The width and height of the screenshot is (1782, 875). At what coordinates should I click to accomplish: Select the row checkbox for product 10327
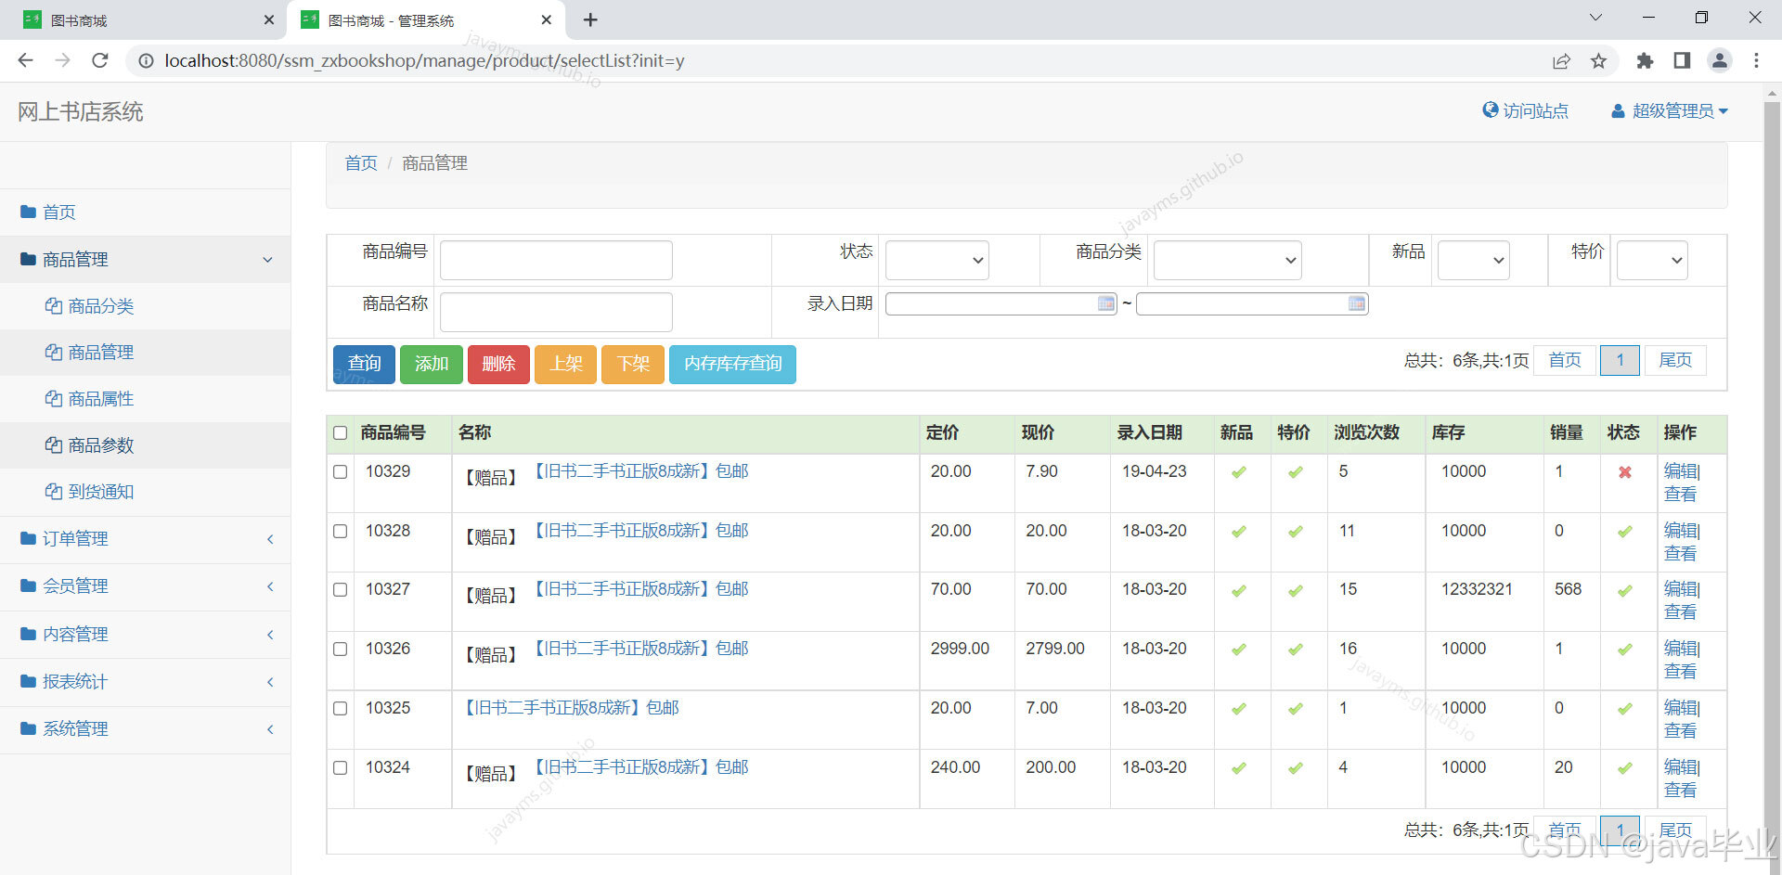click(x=341, y=589)
